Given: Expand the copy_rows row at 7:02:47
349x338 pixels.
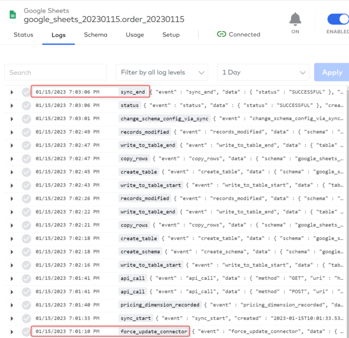Looking at the screenshot, I should [12, 159].
